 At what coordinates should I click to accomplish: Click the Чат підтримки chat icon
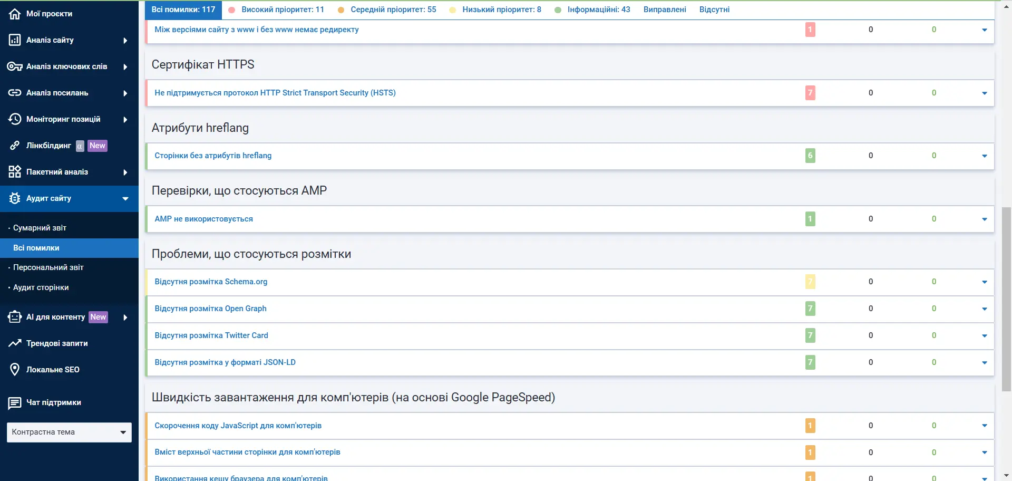click(15, 403)
